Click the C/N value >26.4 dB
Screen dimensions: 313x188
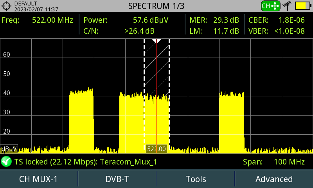click(139, 31)
